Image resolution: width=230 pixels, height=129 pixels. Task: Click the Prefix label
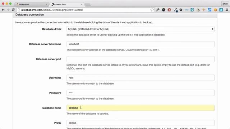click(x=57, y=123)
